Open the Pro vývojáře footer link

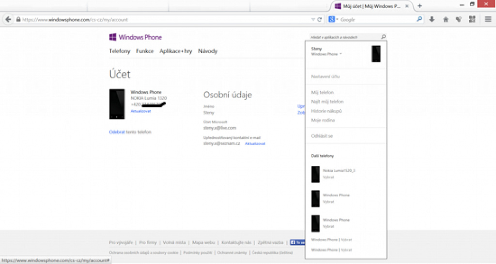click(x=121, y=243)
